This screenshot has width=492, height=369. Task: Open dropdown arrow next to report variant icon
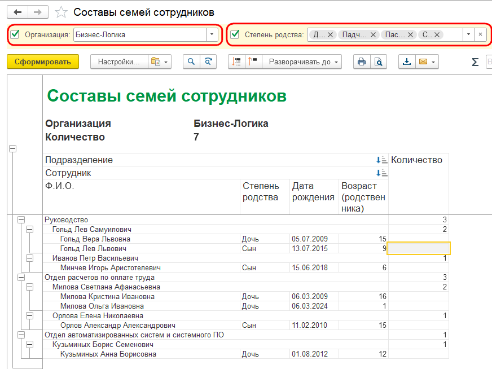tap(166, 62)
